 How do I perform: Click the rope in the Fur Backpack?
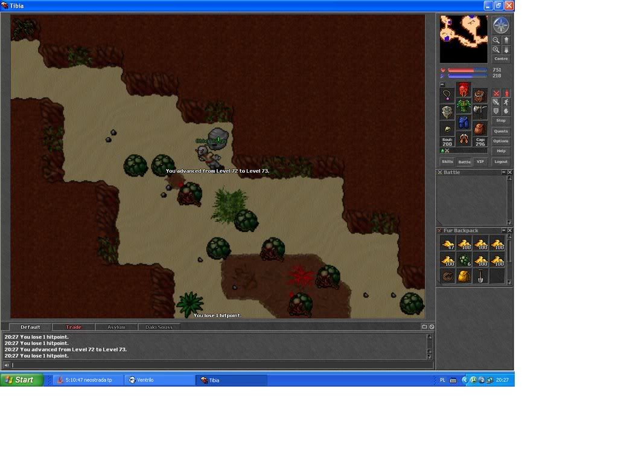tap(447, 277)
